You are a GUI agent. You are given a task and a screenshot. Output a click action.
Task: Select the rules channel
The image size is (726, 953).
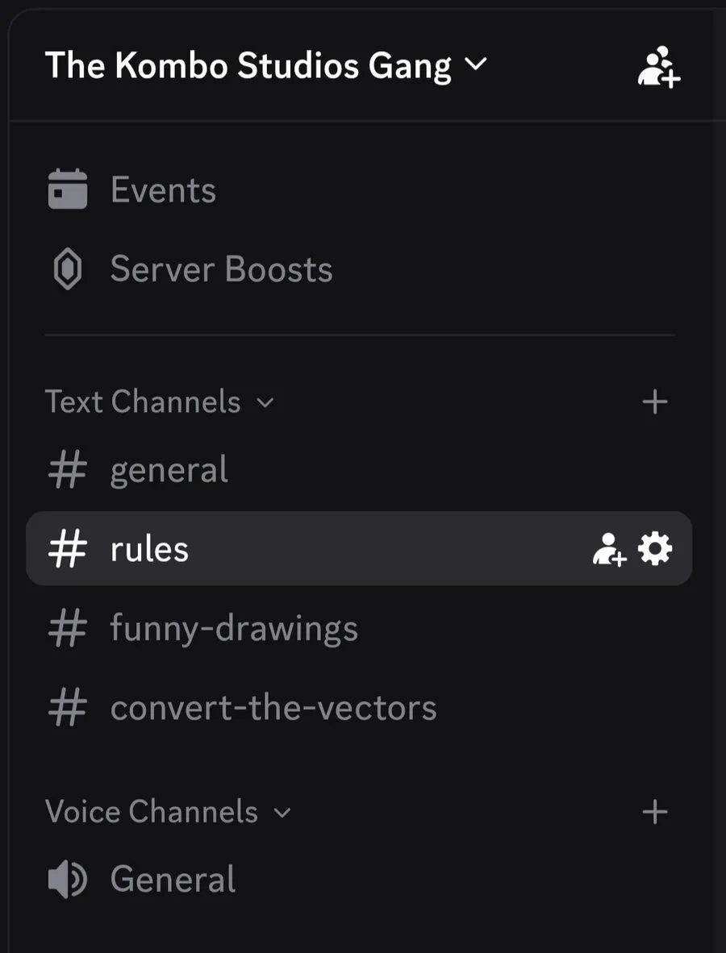tap(150, 549)
